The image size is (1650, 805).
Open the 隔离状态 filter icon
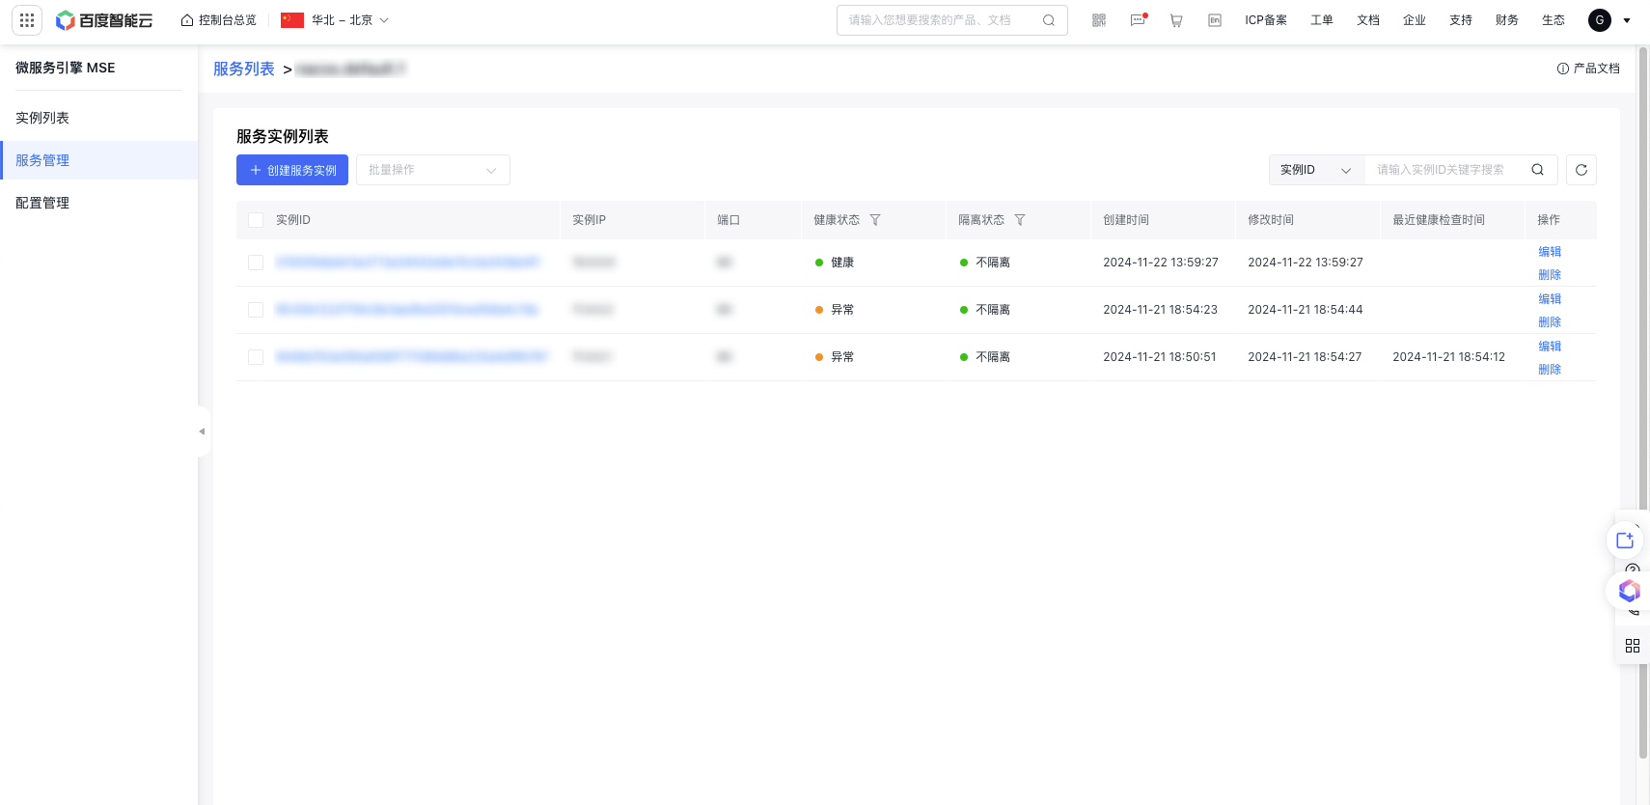pos(1020,220)
